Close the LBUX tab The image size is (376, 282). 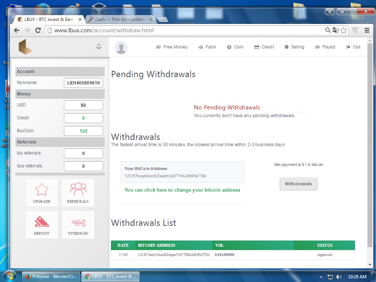(x=80, y=19)
